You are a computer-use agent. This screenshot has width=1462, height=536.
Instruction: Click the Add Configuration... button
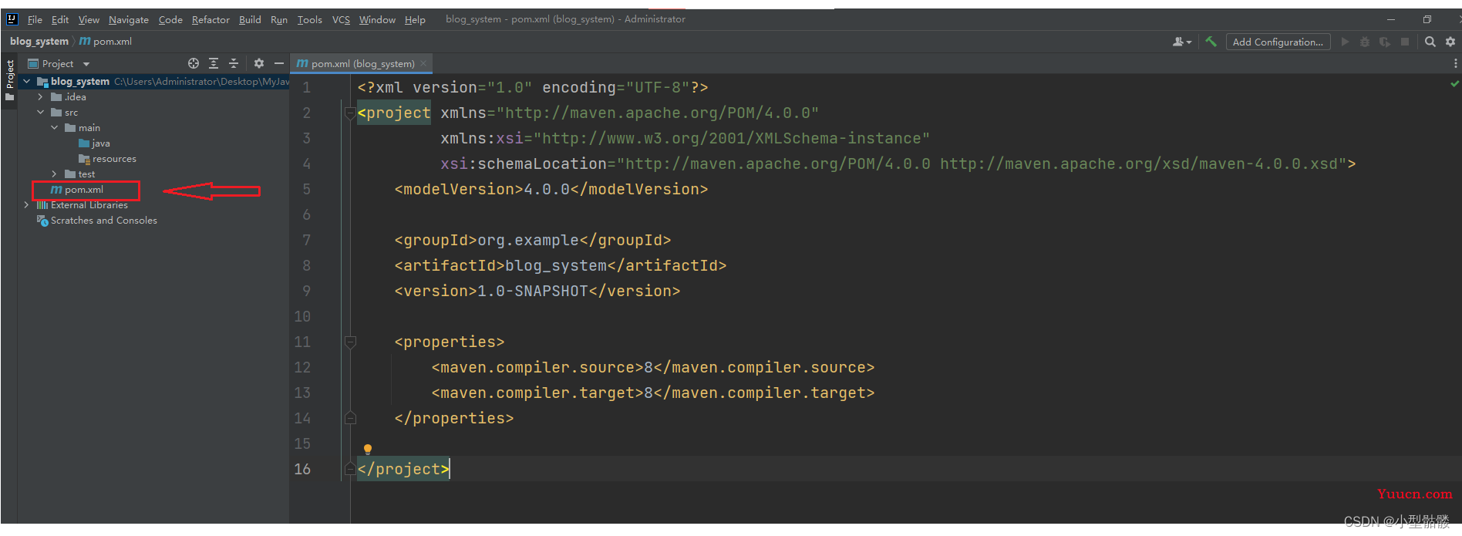point(1278,42)
